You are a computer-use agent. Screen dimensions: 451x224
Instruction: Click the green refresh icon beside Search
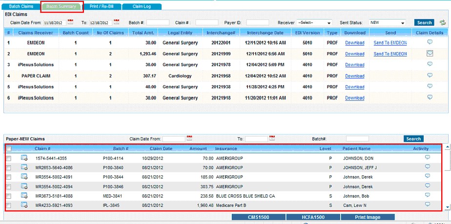[443, 22]
